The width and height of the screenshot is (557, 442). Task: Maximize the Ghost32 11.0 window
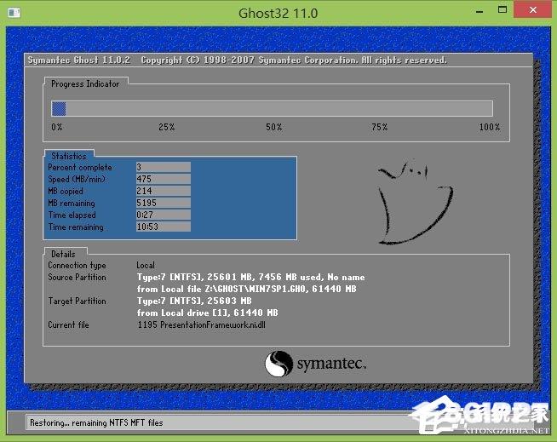[502, 10]
